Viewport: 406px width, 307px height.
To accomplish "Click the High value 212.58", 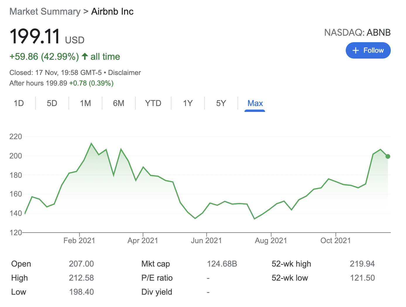I will click(81, 278).
